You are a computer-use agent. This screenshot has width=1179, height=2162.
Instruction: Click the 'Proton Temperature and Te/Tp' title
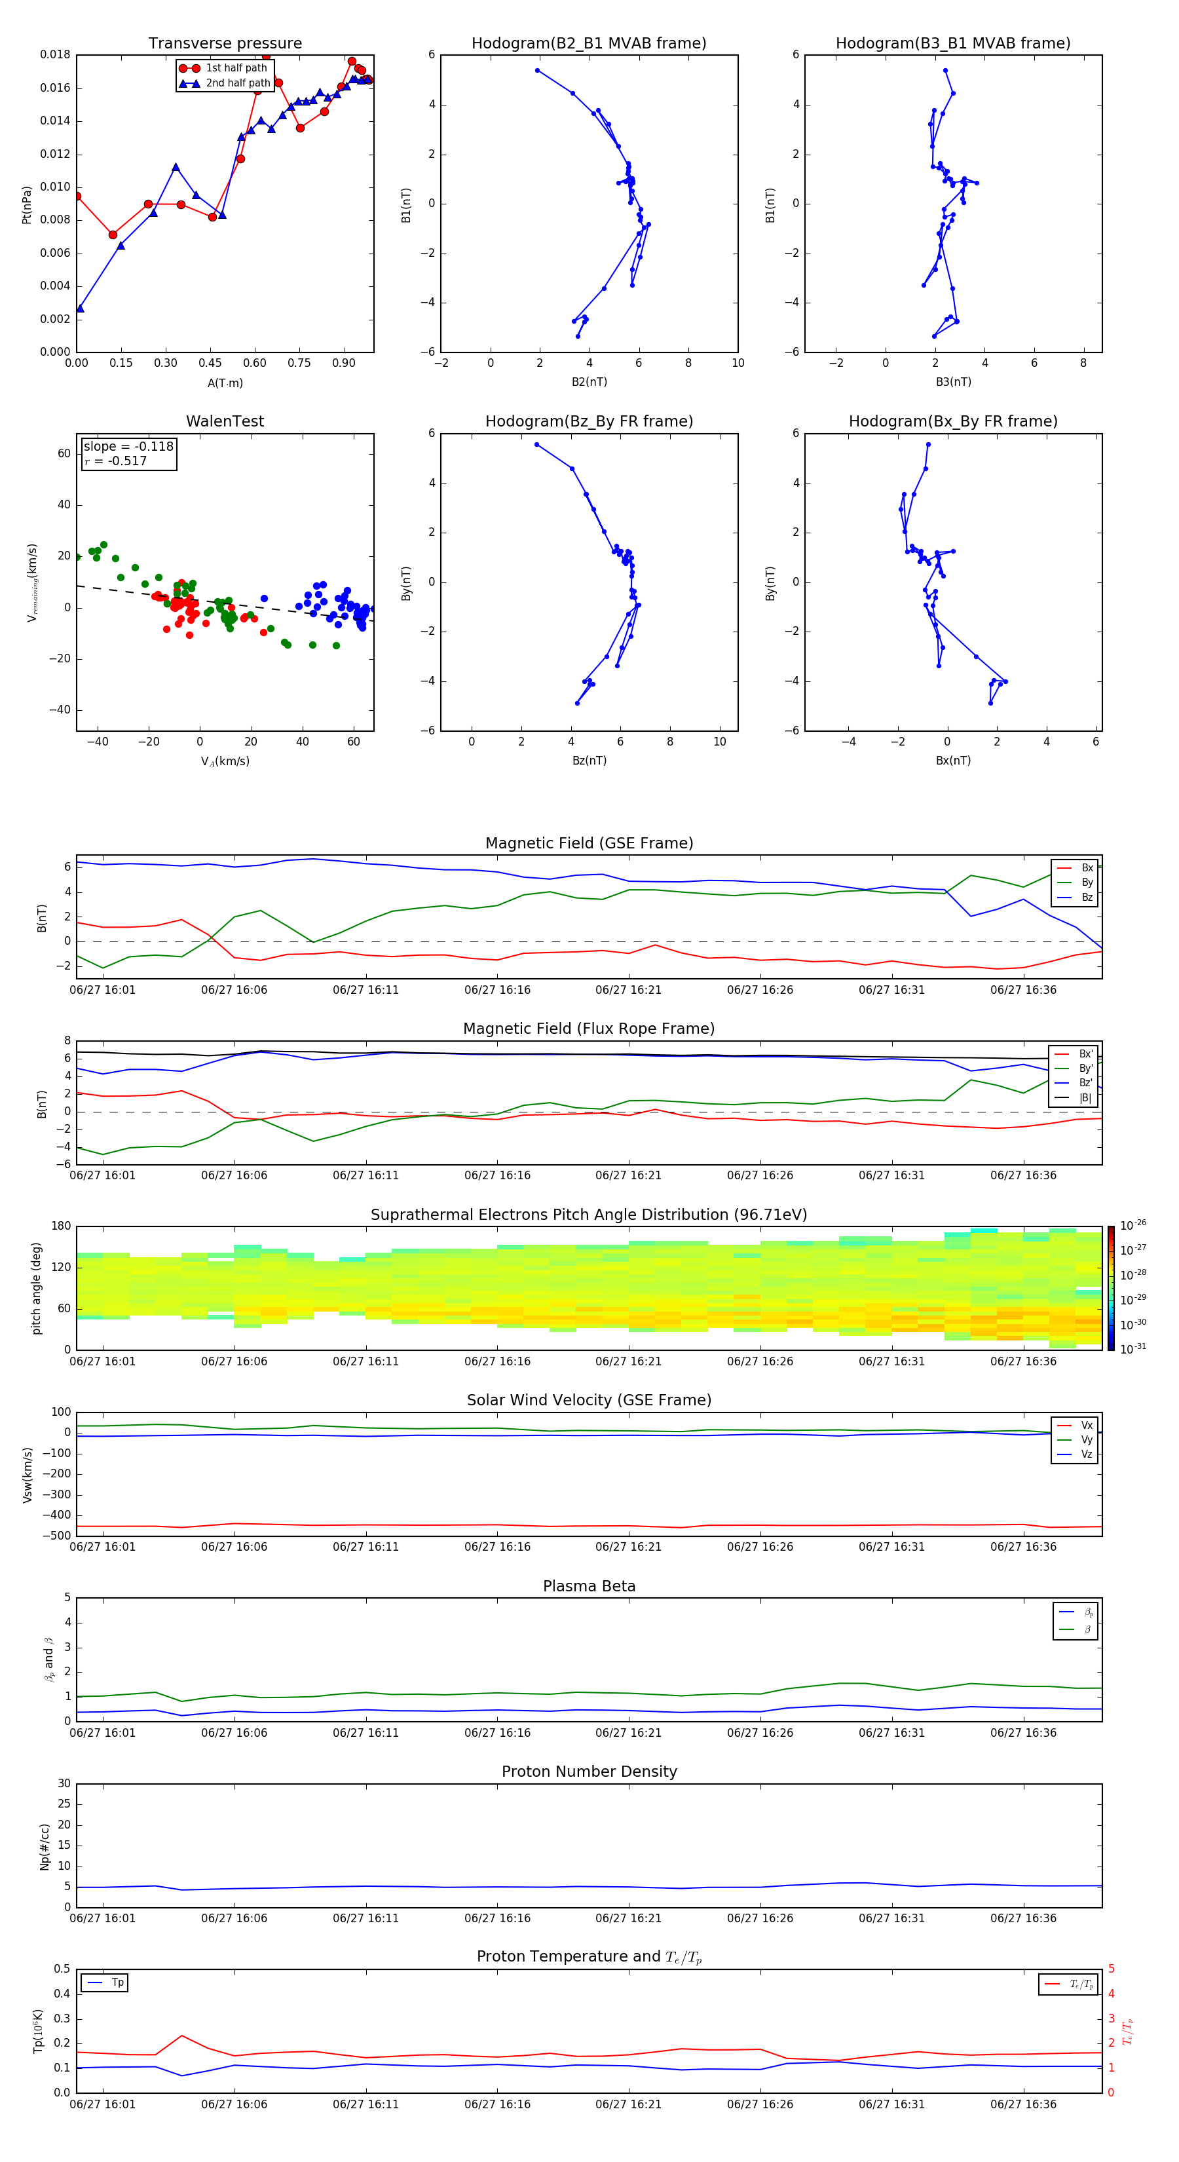(x=589, y=1957)
